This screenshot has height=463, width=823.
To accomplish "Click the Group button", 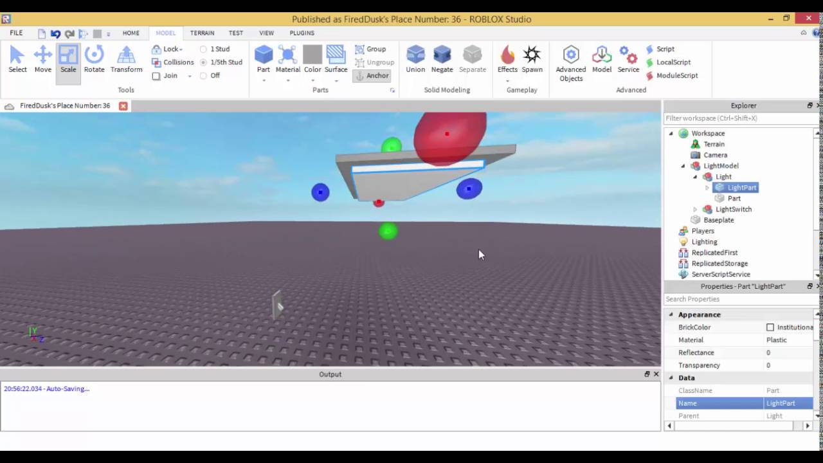I will (370, 49).
